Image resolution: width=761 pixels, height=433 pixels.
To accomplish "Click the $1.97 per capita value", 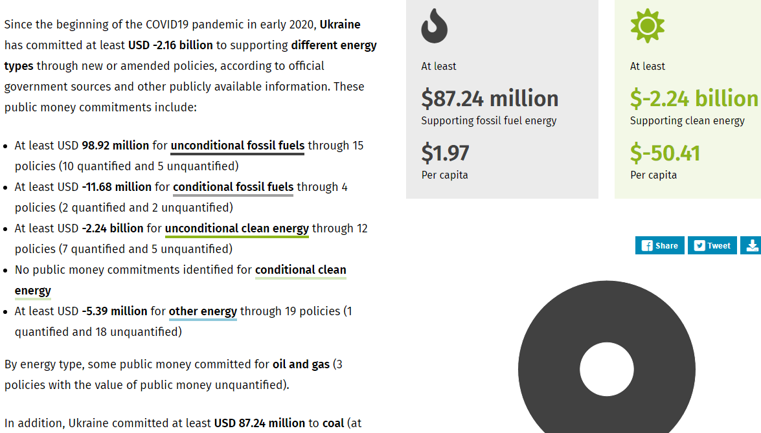I will coord(445,153).
